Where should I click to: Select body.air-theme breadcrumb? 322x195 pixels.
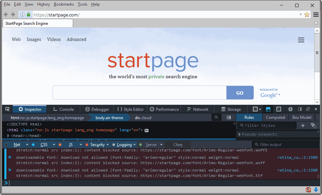point(109,118)
